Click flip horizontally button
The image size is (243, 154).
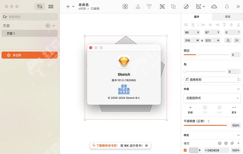coord(228,40)
